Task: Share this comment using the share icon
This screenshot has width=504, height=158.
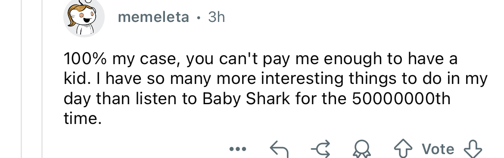Action: tap(320, 149)
